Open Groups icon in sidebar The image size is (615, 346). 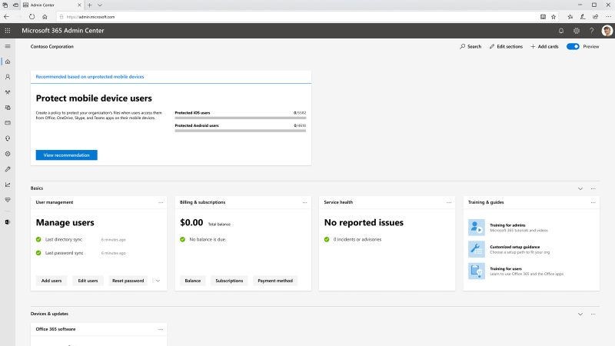click(x=8, y=92)
